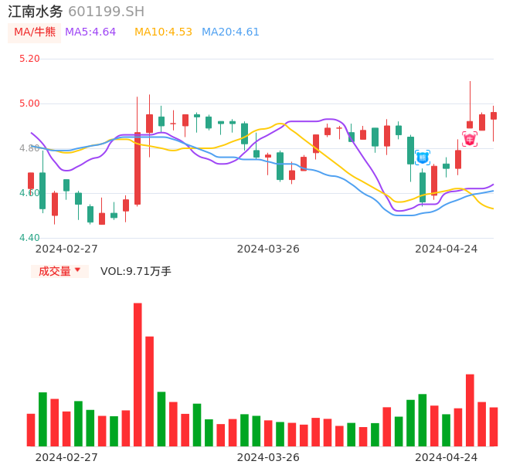
Task: Click the 5.20 price axis label
Action: click(29, 59)
